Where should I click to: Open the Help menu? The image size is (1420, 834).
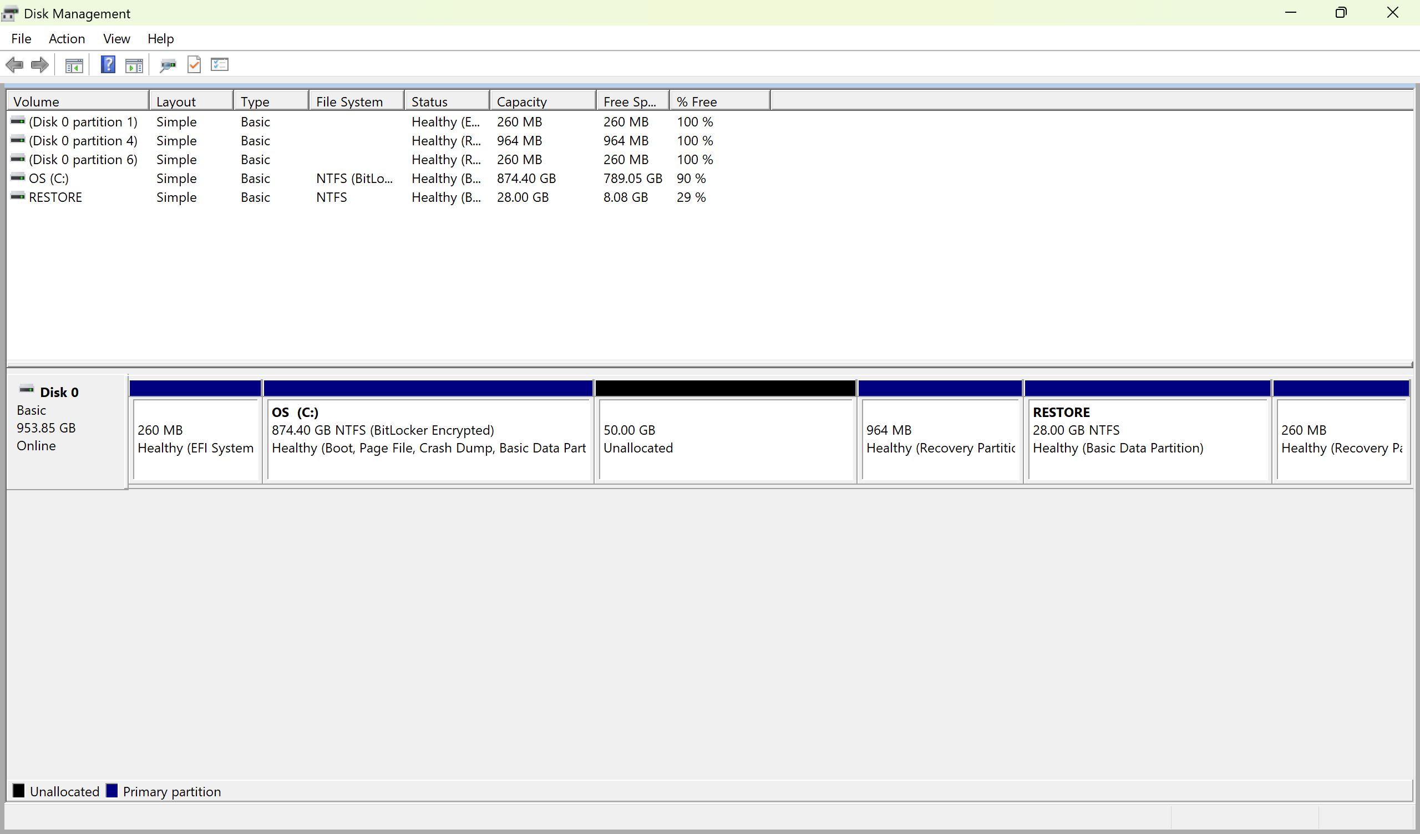coord(161,39)
